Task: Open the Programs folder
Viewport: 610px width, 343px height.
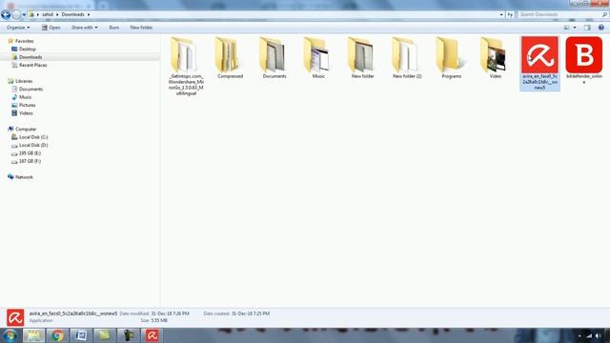Action: (x=451, y=58)
